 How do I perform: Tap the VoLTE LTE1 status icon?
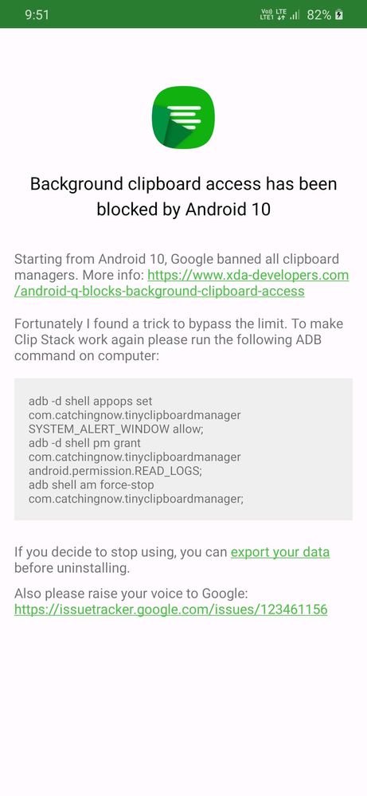coord(266,14)
